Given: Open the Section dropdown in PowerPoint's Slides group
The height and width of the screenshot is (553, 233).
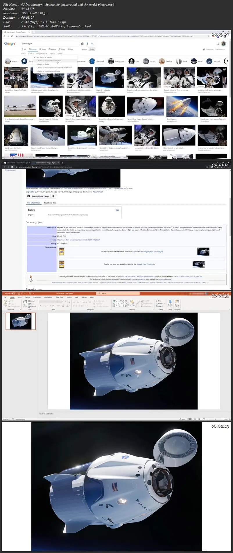Looking at the screenshot, I should (32, 307).
